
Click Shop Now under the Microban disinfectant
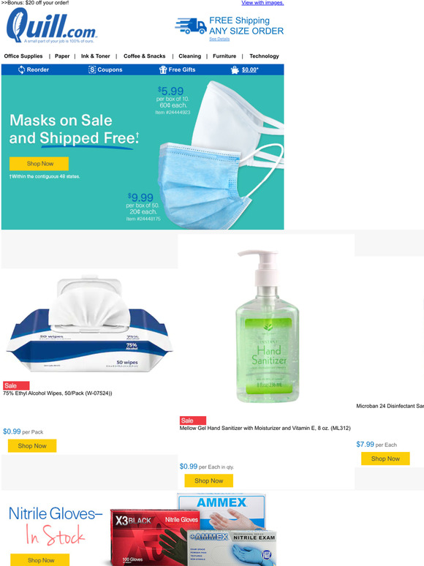[385, 459]
